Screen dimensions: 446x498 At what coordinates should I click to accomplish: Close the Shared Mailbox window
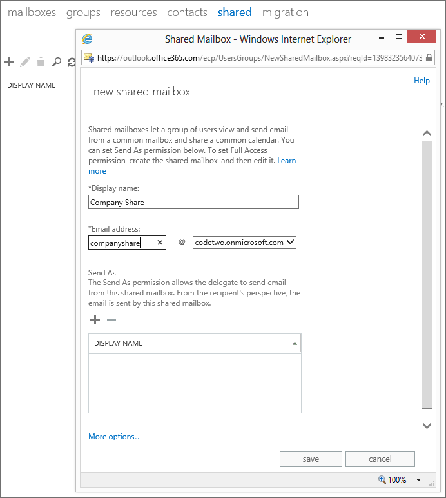422,36
